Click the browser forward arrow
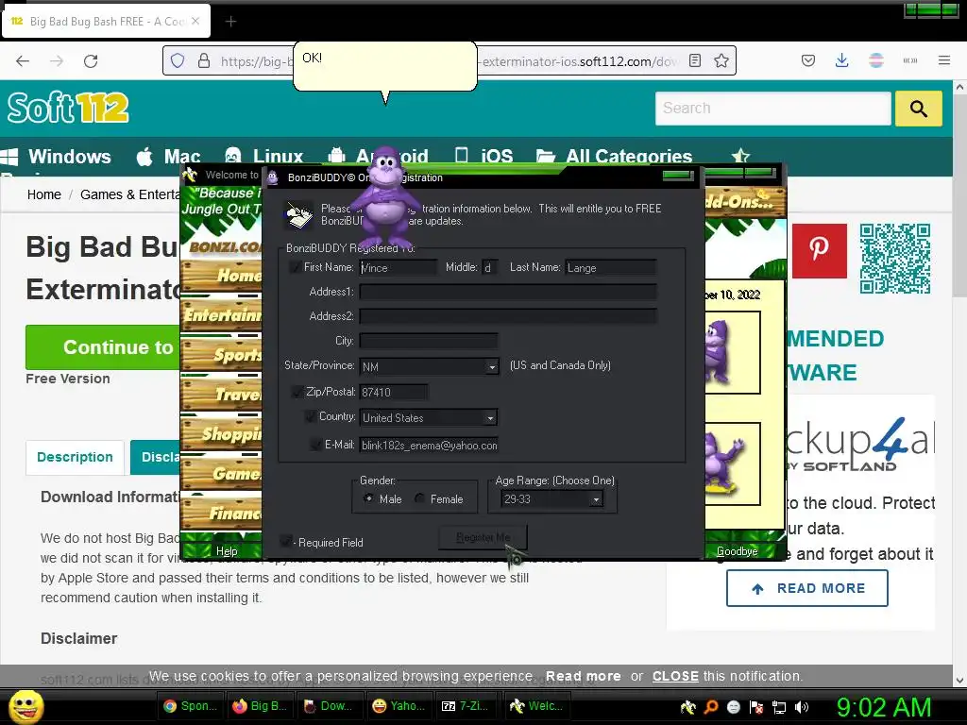 [56, 61]
